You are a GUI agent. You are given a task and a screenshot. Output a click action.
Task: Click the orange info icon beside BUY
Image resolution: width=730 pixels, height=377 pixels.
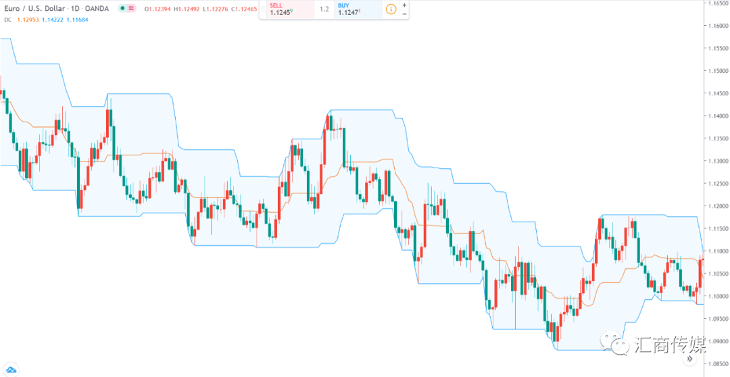click(x=391, y=9)
